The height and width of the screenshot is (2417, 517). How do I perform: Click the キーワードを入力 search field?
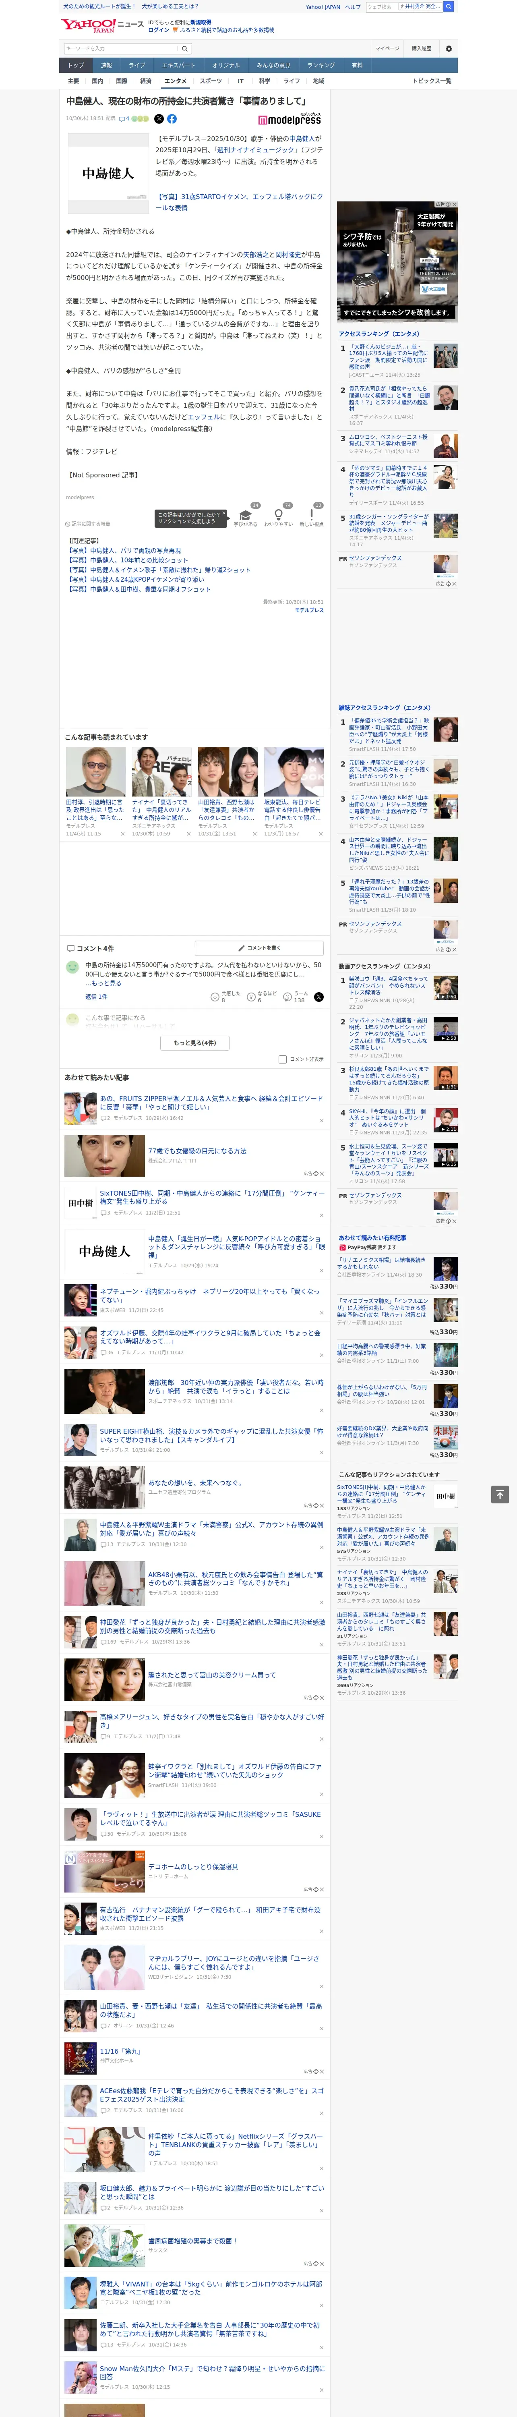click(121, 49)
